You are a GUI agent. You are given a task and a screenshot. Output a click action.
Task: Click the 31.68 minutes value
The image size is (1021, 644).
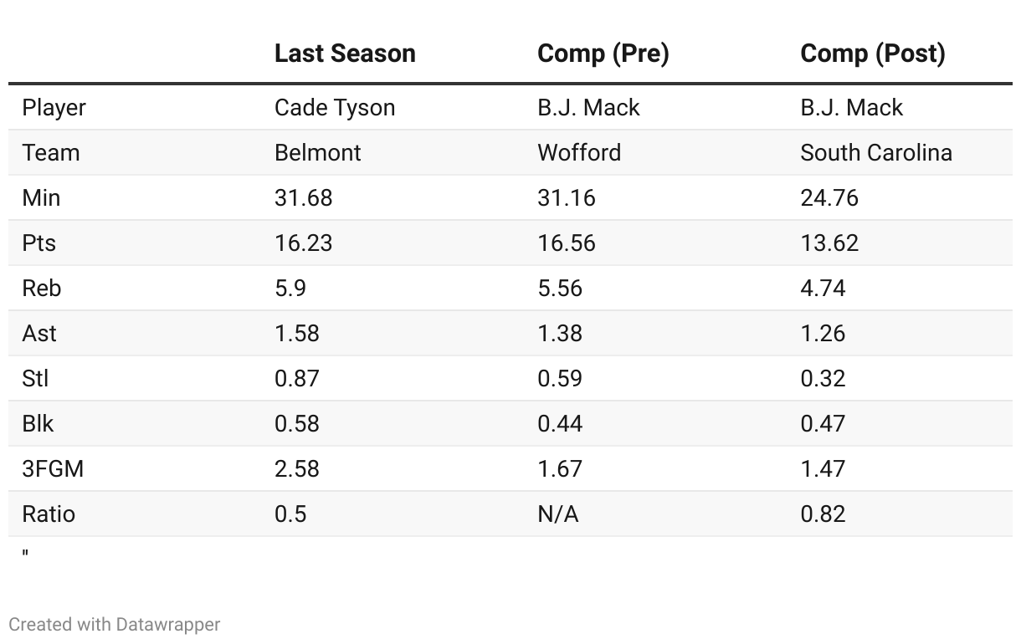click(x=303, y=198)
